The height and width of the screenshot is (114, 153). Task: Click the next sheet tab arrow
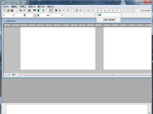pos(8,75)
